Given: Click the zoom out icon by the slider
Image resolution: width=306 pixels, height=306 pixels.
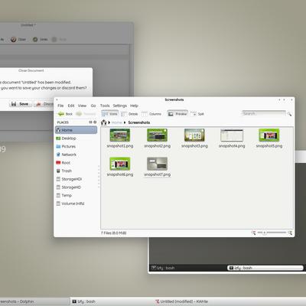Looking at the screenshot, I should click(253, 233).
